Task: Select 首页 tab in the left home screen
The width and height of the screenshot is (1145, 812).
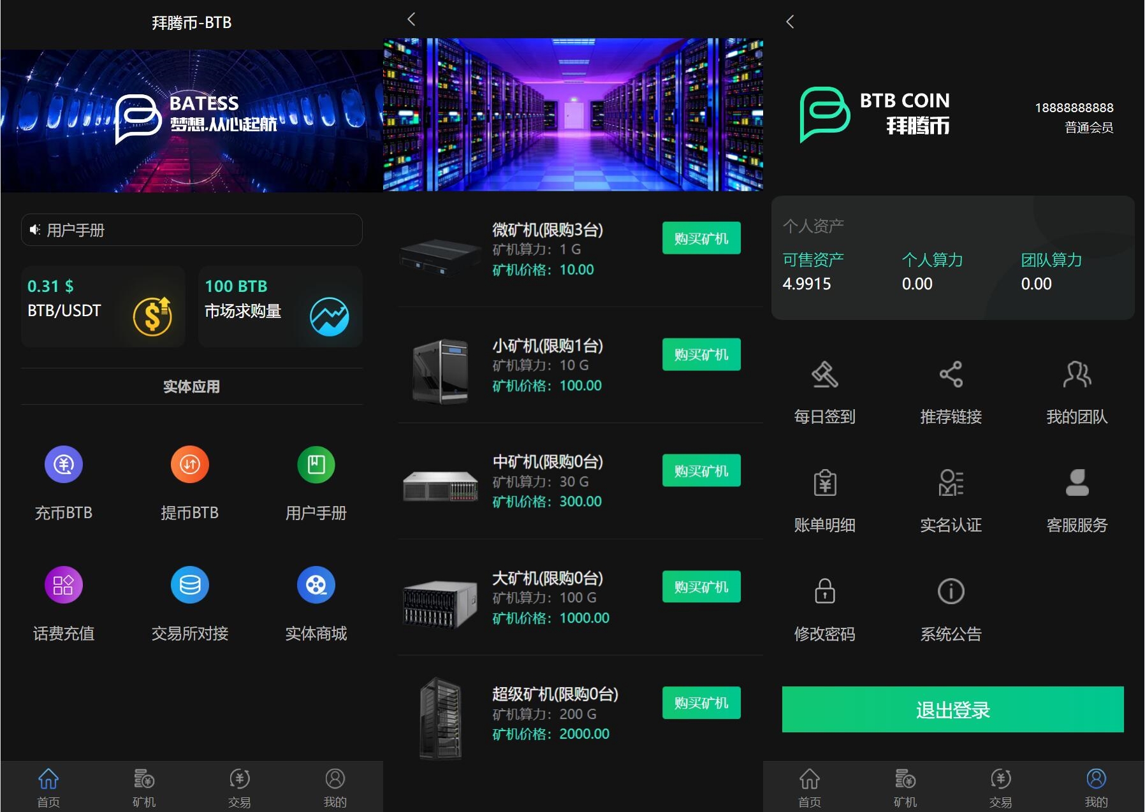Action: click(48, 787)
